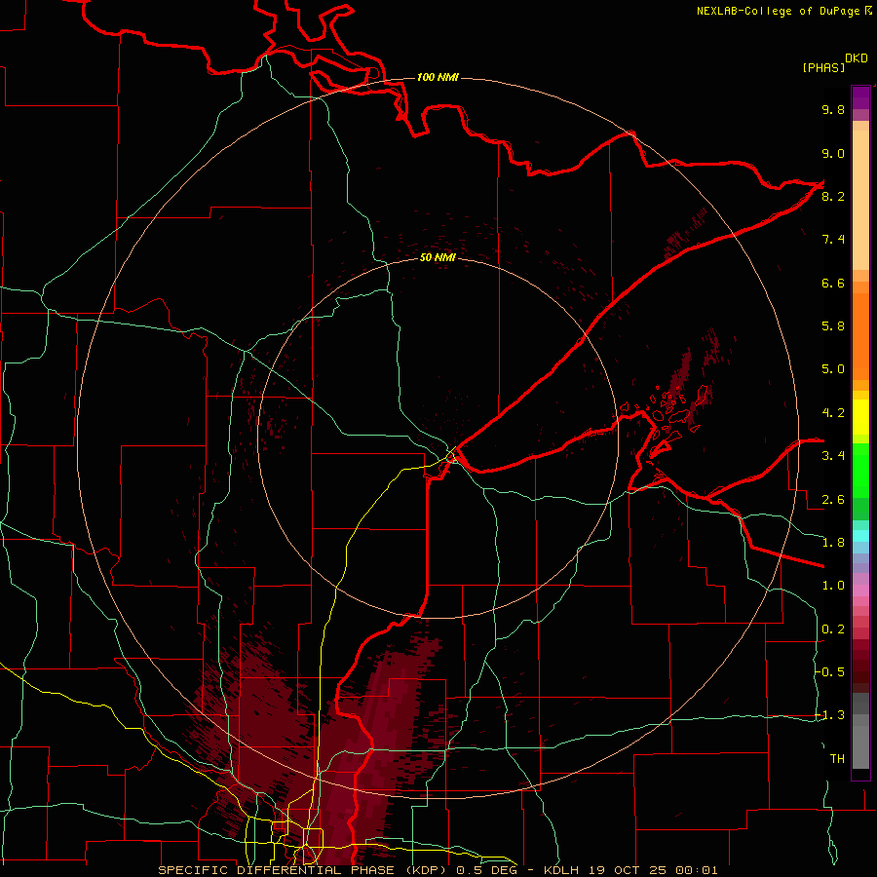
Task: Click the 4.2 value on the scale
Action: click(833, 413)
